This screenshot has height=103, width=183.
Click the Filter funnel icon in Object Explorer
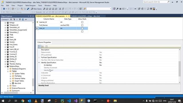point(20,19)
